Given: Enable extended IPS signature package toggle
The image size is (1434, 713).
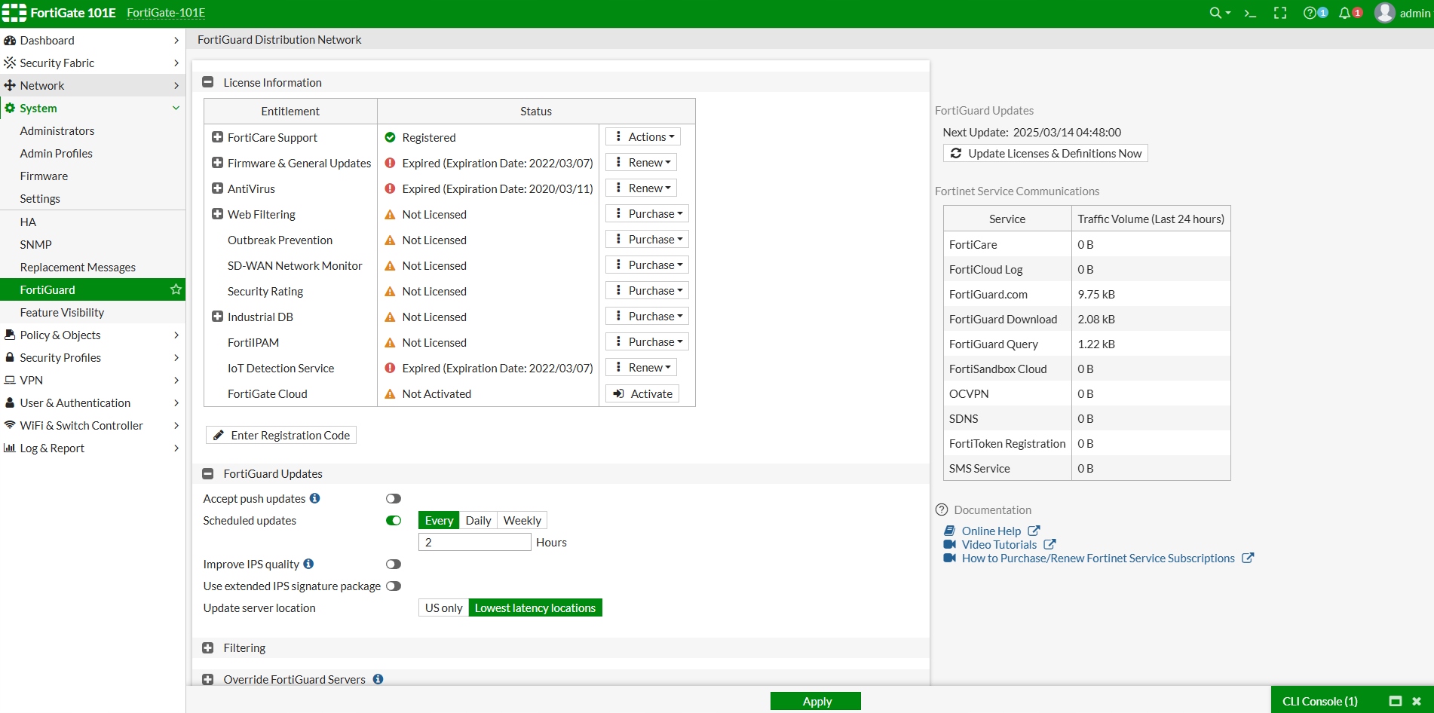Looking at the screenshot, I should point(394,586).
